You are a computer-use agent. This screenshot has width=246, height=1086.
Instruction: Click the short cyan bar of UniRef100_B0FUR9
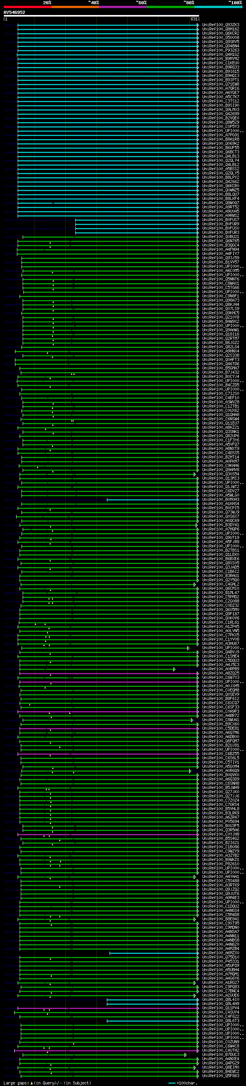[x=137, y=224]
